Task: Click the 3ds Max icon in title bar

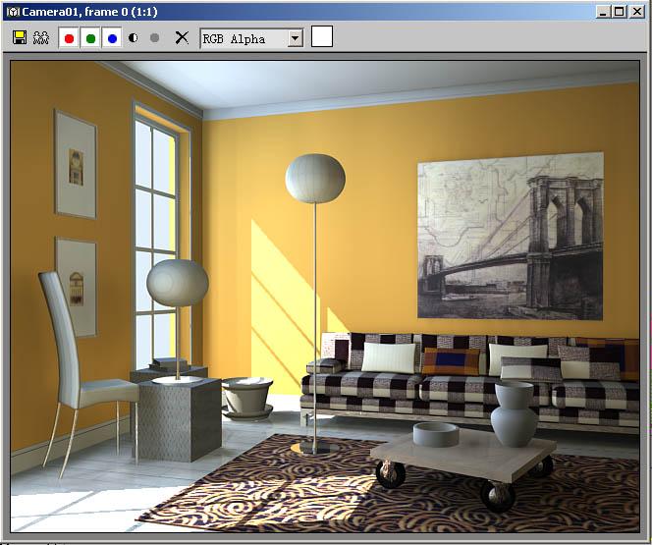Action: click(x=13, y=12)
